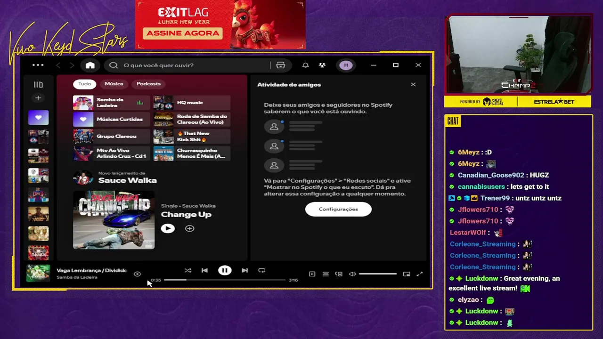Click Trener99 chat username
The height and width of the screenshot is (339, 603).
[x=495, y=198]
